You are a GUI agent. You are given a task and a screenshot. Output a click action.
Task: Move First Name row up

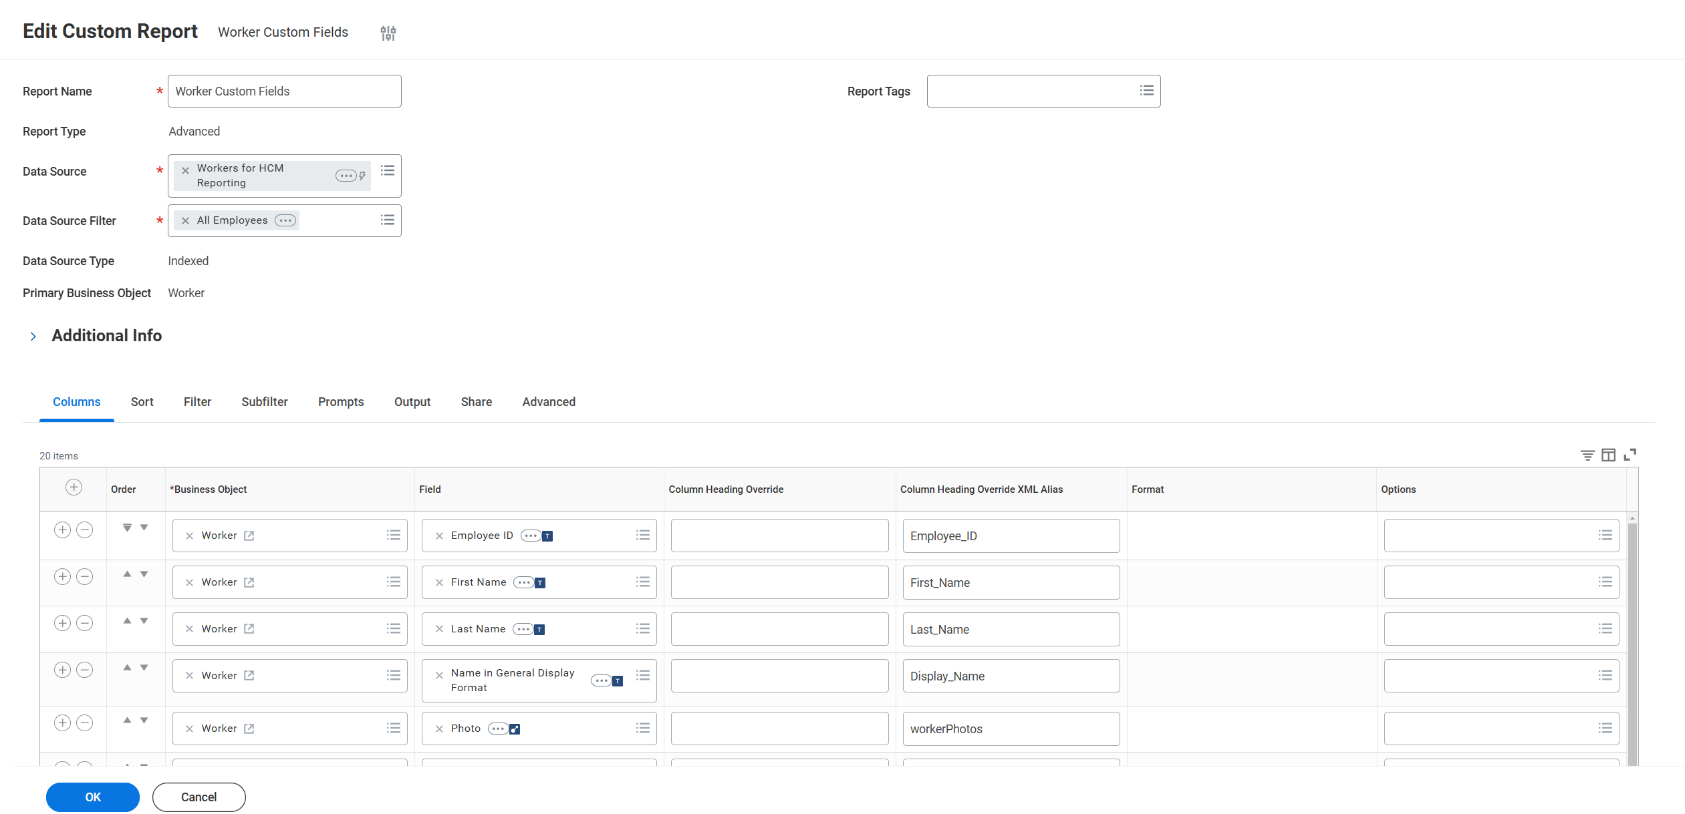click(x=127, y=574)
